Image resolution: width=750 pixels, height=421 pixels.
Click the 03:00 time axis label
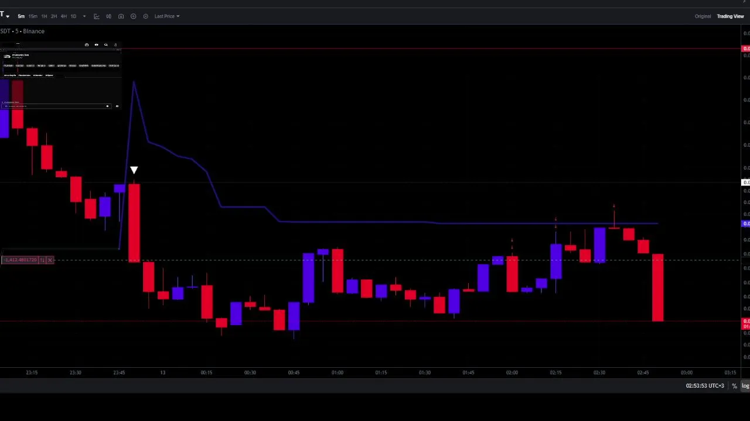click(686, 372)
